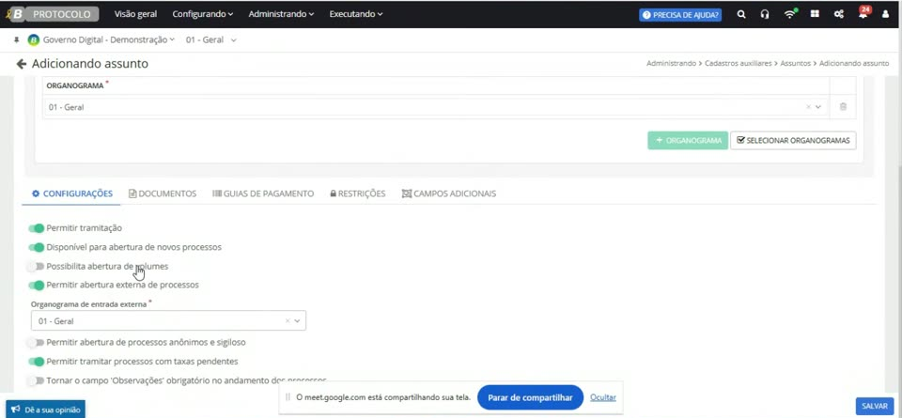This screenshot has width=902, height=418.
Task: Clear the Organograma 01 - Geral selection x
Action: click(x=808, y=107)
